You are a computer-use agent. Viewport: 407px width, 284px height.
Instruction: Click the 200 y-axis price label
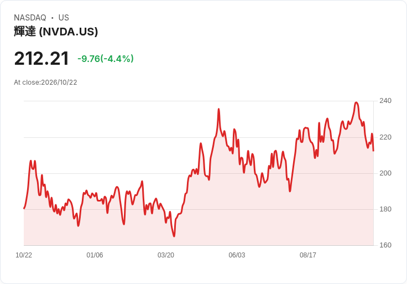pos(385,173)
